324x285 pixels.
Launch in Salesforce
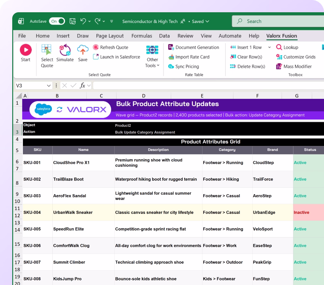(117, 57)
